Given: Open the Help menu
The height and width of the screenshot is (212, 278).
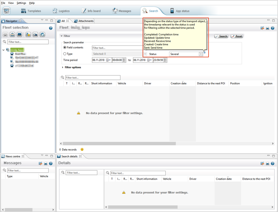Looking at the screenshot, I should [x=32, y=3].
